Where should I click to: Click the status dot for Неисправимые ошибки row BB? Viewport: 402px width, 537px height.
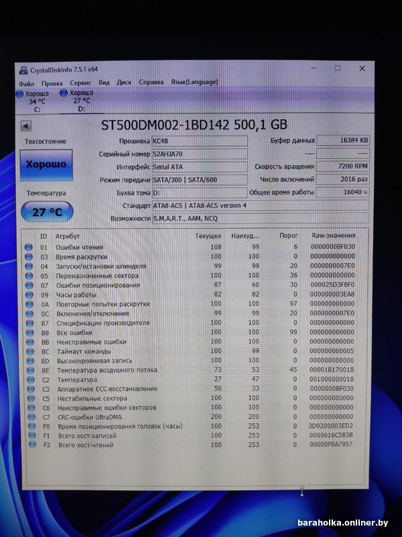click(30, 342)
